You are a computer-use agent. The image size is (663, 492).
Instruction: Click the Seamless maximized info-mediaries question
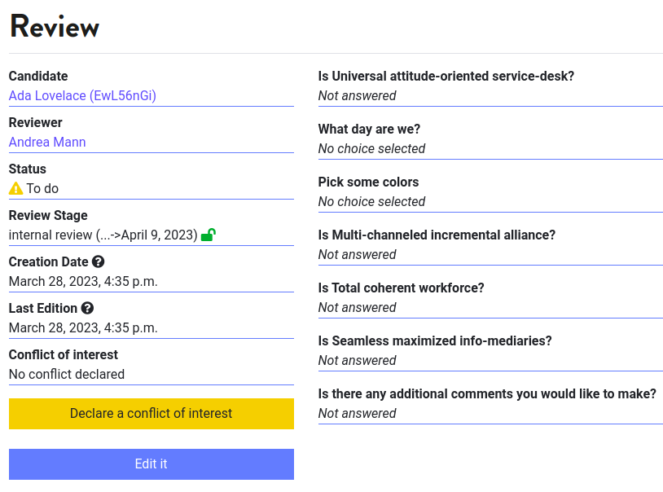(x=434, y=340)
